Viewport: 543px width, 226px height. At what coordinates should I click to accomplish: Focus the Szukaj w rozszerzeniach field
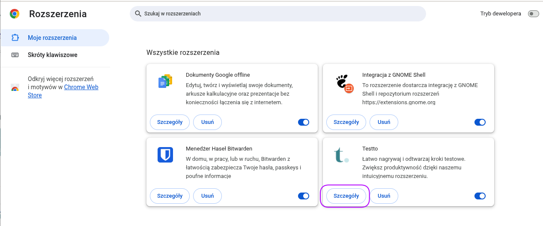[278, 14]
